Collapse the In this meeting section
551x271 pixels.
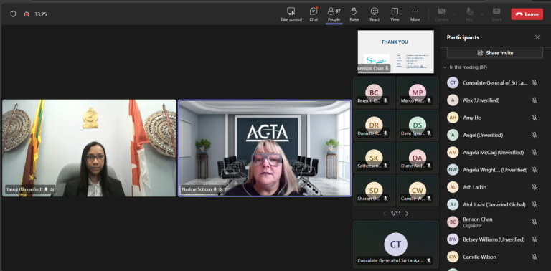445,67
